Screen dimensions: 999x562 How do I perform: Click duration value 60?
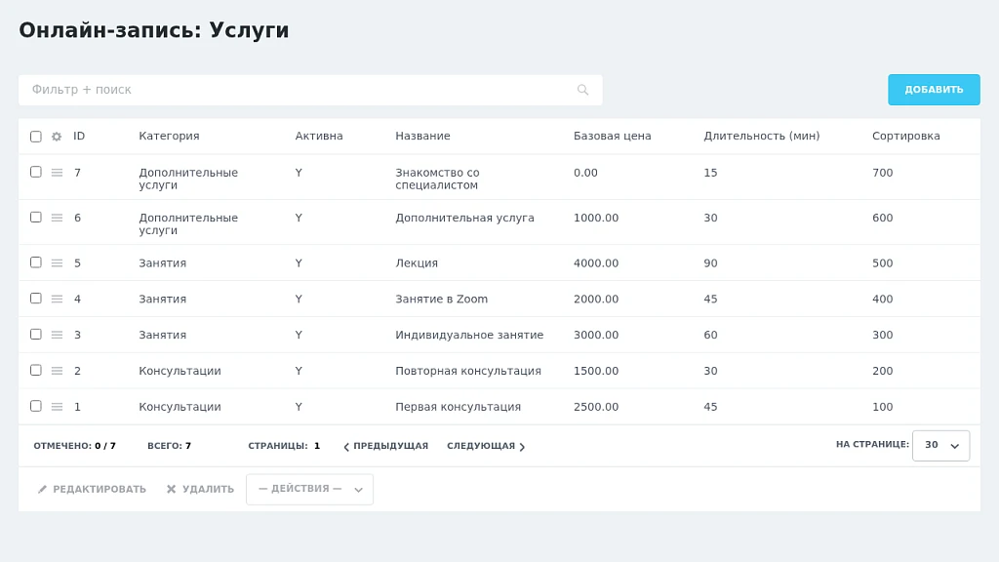pos(710,335)
